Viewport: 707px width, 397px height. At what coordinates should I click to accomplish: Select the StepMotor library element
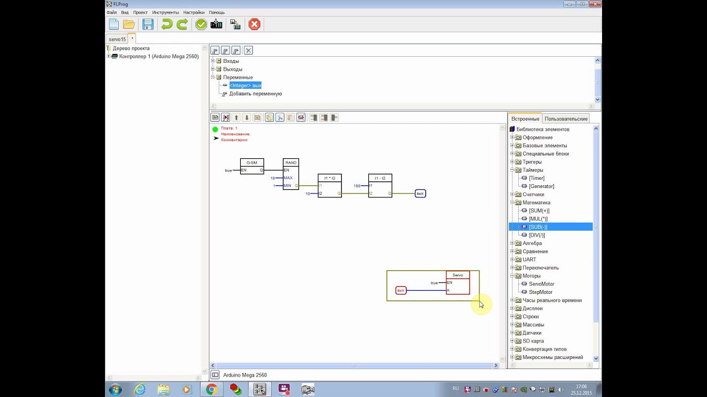coord(540,292)
